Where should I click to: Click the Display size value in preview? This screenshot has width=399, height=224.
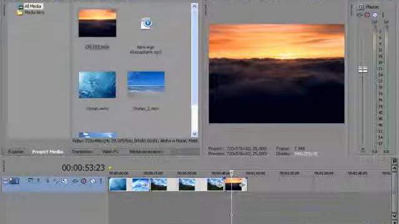(x=306, y=154)
